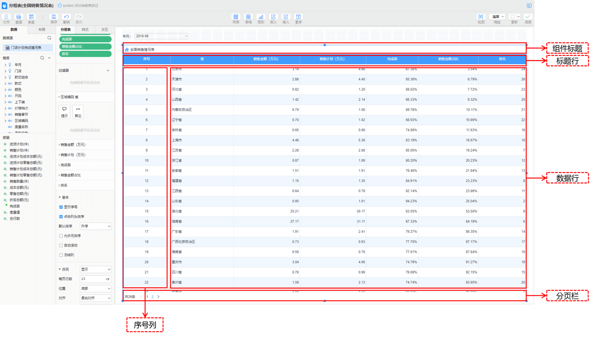Insert a 图形 (Chart) component
This screenshot has height=341, width=598.
point(261,17)
